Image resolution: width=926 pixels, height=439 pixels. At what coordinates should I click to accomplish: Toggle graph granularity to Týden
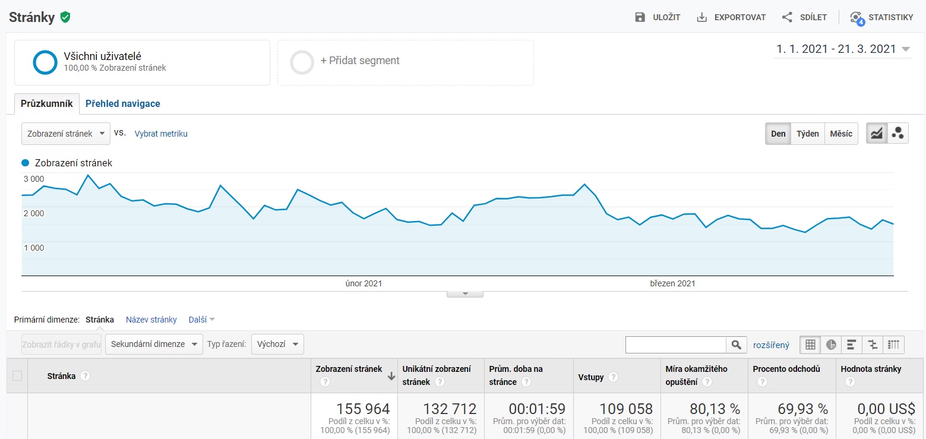tap(807, 134)
